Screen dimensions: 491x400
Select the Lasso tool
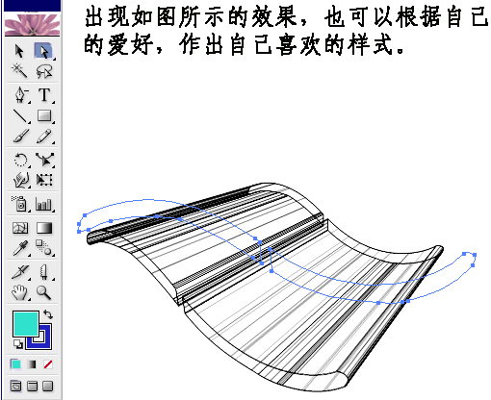[44, 71]
